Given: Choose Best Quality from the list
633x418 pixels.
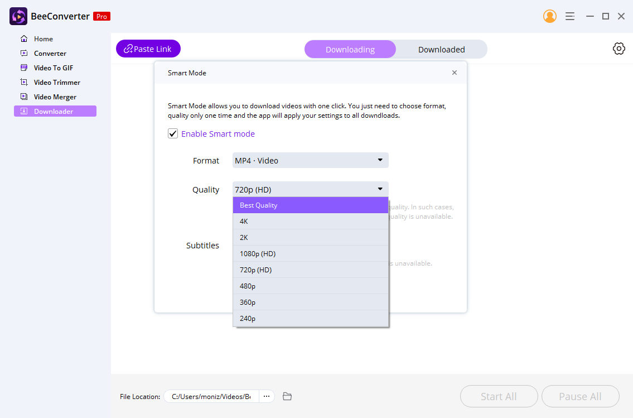Looking at the screenshot, I should coord(310,205).
